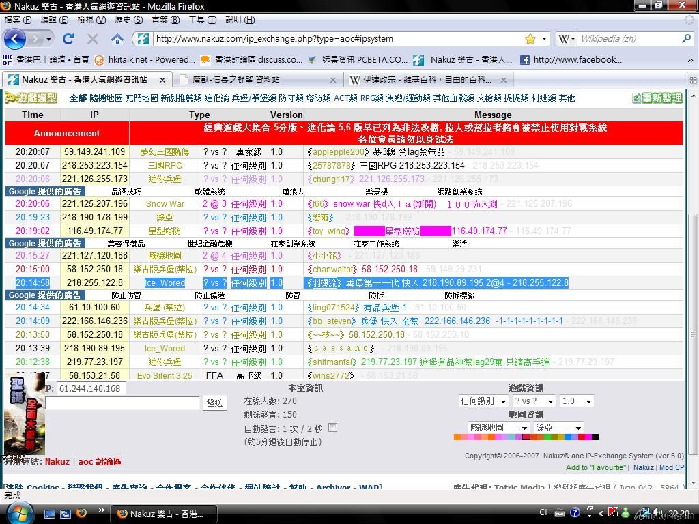Open the search engine chooser dropdown
Viewport: 699px width, 524px height.
[573, 39]
